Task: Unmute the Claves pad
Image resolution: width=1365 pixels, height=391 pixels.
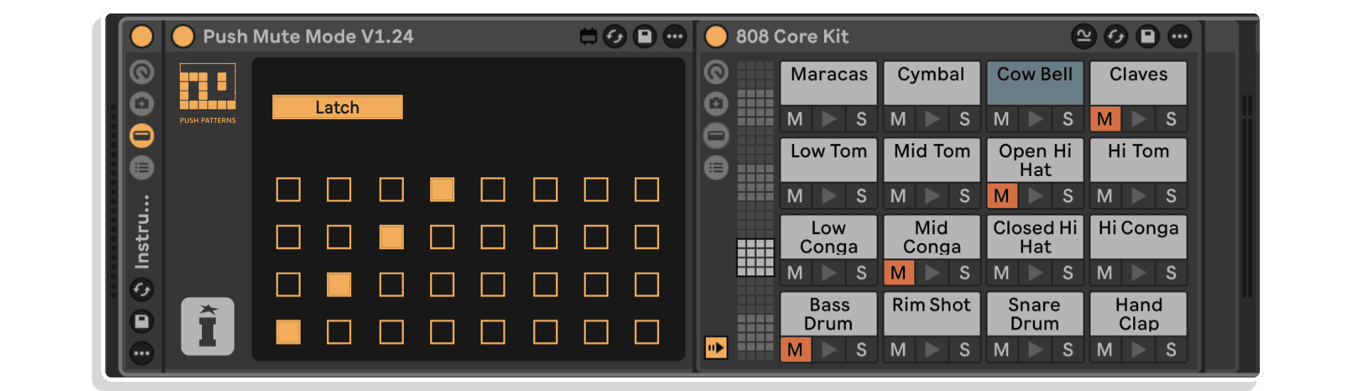Action: [x=1105, y=119]
